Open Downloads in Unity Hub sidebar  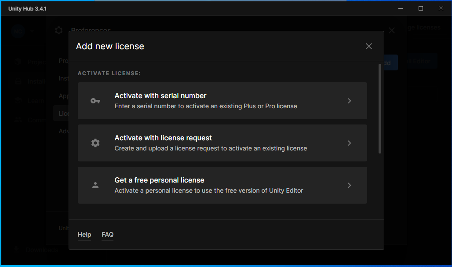pyautogui.click(x=36, y=250)
